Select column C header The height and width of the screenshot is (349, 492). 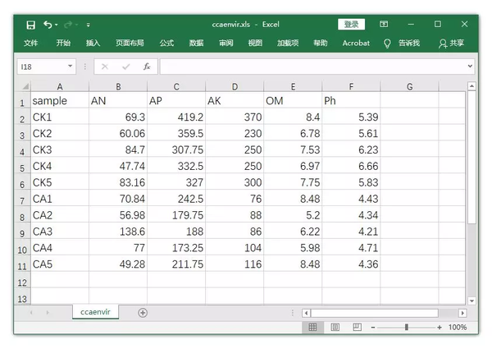tap(176, 87)
